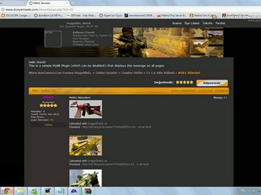
Task: Close the M4A1 Skinleri browser tab
Action: [x=67, y=3]
